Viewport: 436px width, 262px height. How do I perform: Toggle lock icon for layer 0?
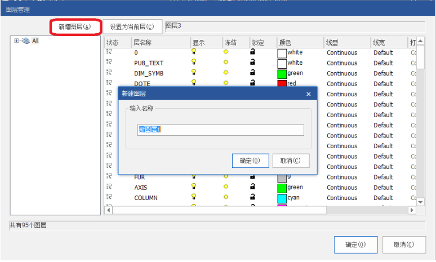tap(252, 51)
